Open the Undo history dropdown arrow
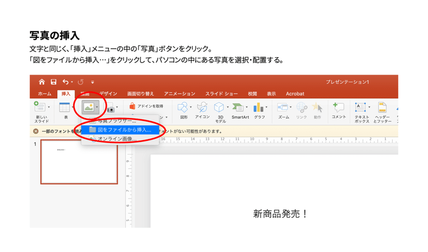428x252 pixels. click(72, 82)
